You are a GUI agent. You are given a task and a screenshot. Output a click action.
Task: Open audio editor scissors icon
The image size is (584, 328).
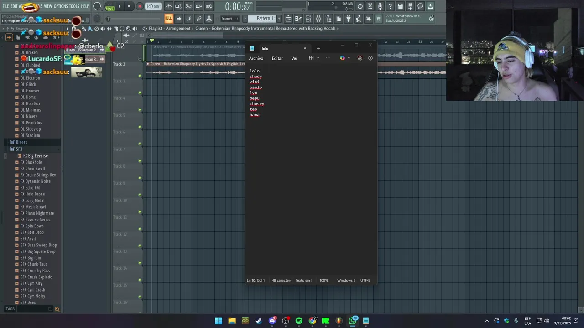click(x=370, y=6)
